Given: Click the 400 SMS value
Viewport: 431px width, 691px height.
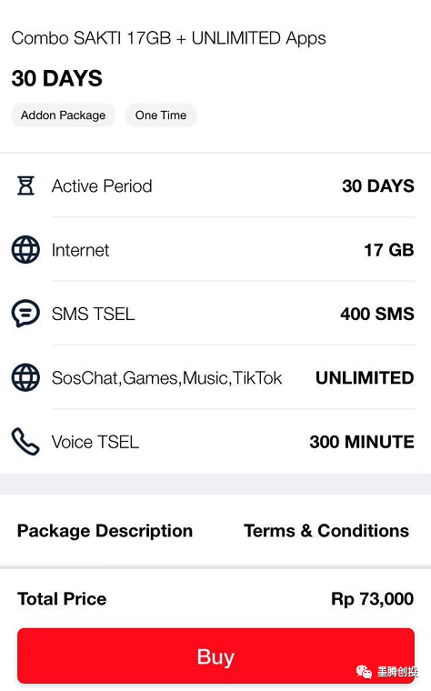Looking at the screenshot, I should pyautogui.click(x=377, y=314).
